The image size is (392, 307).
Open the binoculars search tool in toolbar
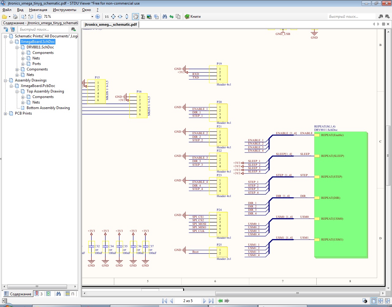[164, 17]
